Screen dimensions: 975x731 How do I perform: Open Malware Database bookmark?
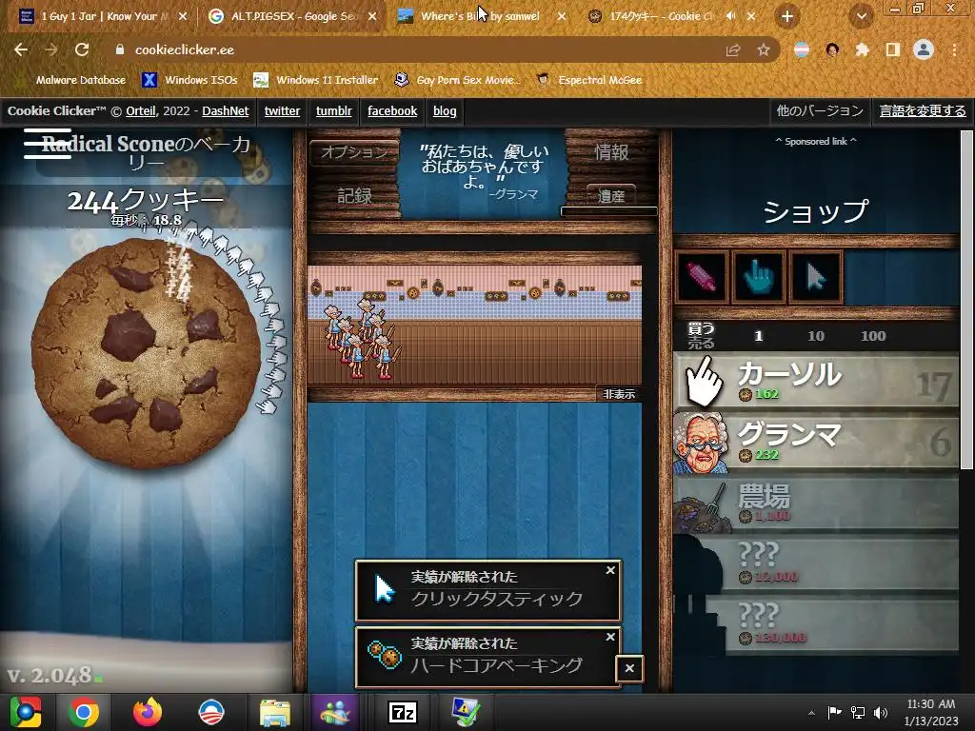pyautogui.click(x=72, y=80)
